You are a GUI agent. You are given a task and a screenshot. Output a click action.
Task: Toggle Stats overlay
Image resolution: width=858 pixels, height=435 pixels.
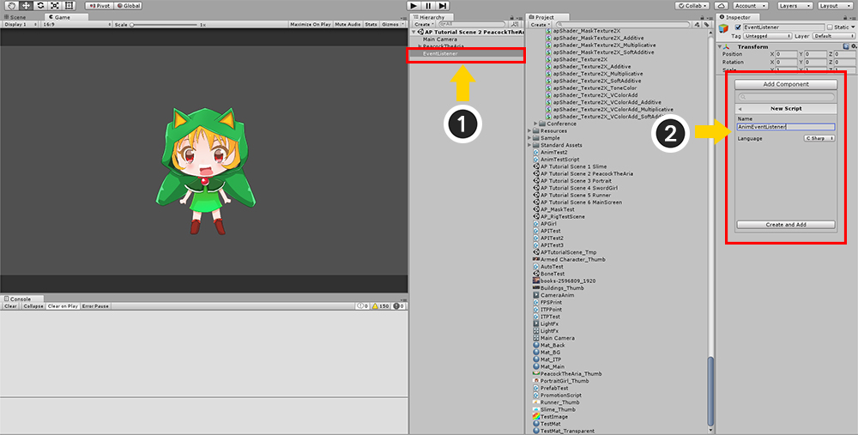[371, 25]
